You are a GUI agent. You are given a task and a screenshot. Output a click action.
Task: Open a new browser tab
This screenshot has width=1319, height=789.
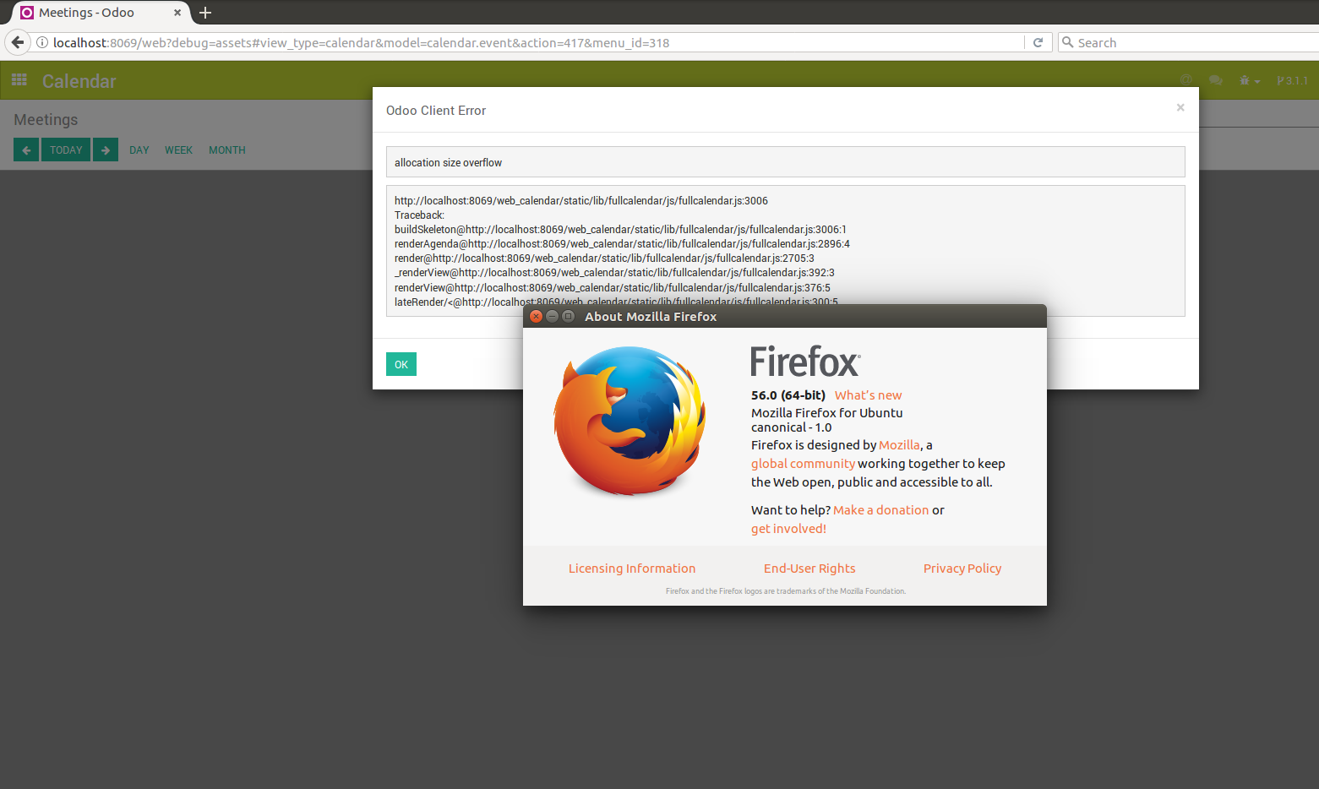pyautogui.click(x=204, y=13)
